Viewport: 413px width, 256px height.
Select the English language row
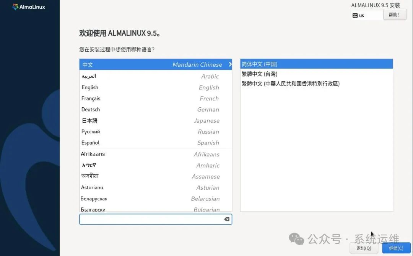(x=156, y=87)
